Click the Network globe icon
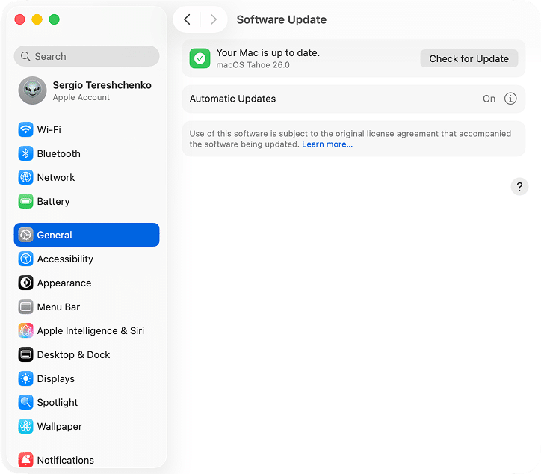This screenshot has height=474, width=541. [x=26, y=177]
